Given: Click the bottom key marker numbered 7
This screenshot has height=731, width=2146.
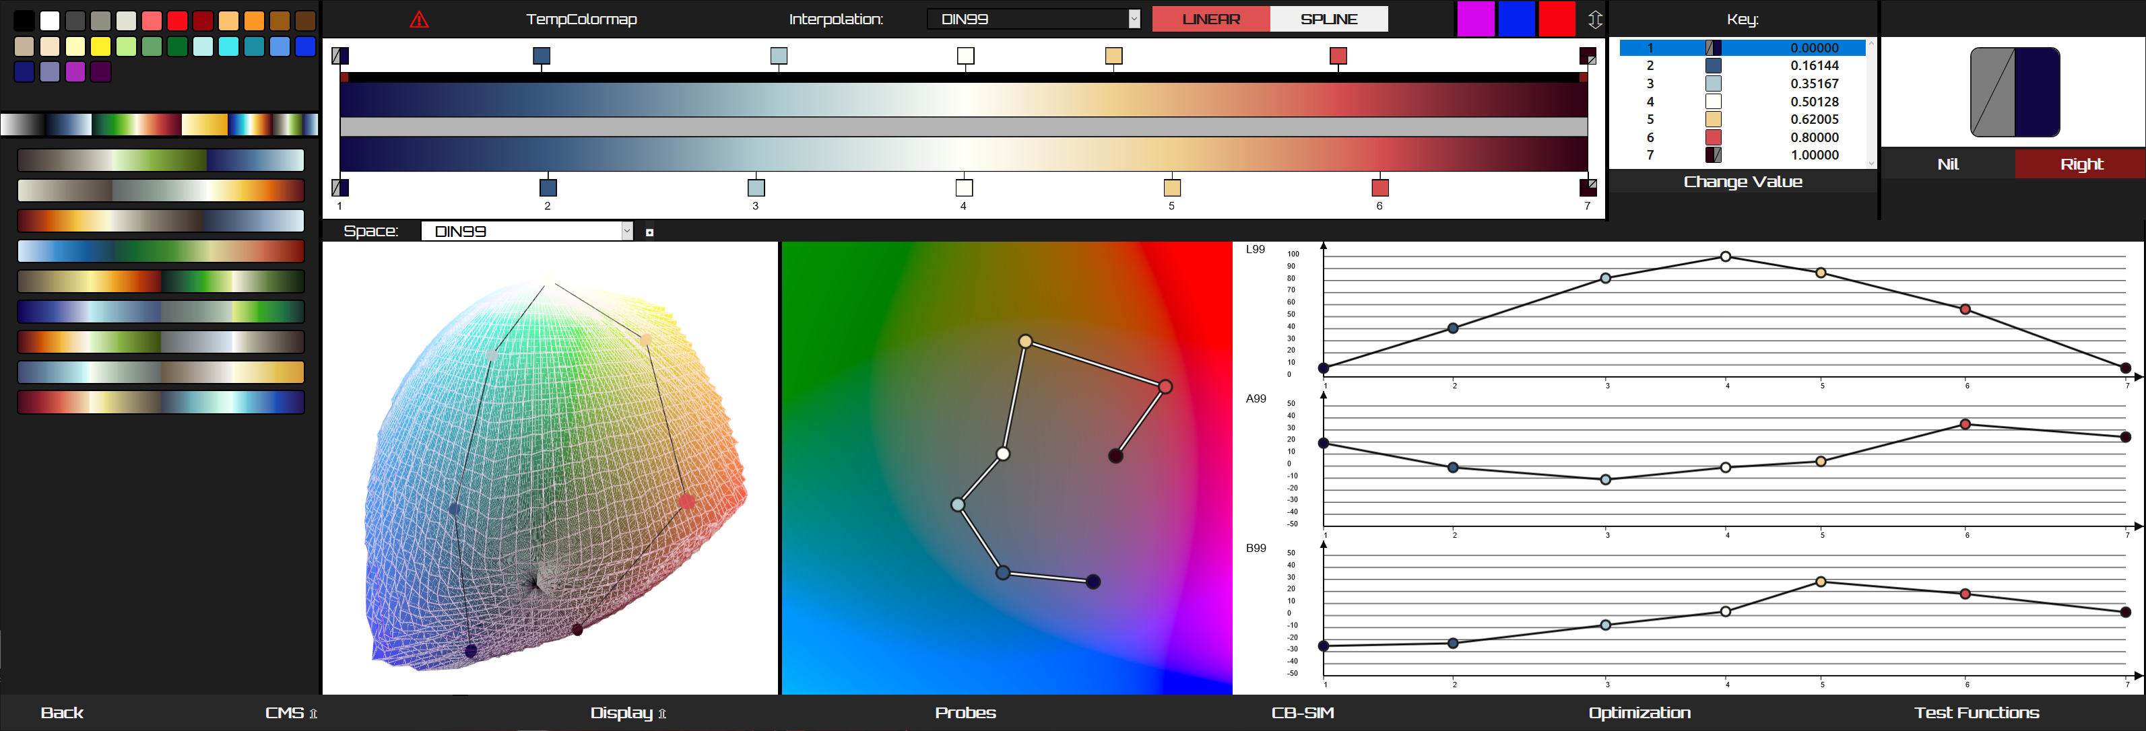Looking at the screenshot, I should pos(1588,187).
